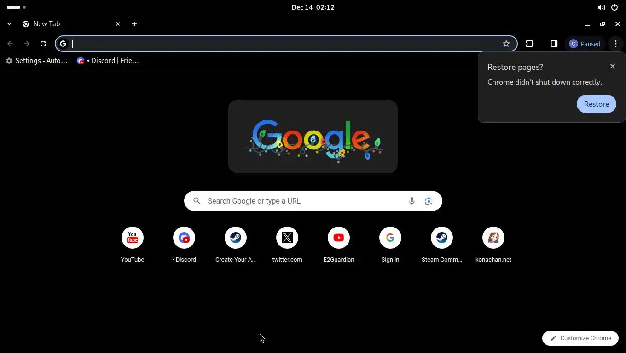Focus the browser address bar
Image resolution: width=626 pixels, height=353 pixels.
click(x=285, y=44)
